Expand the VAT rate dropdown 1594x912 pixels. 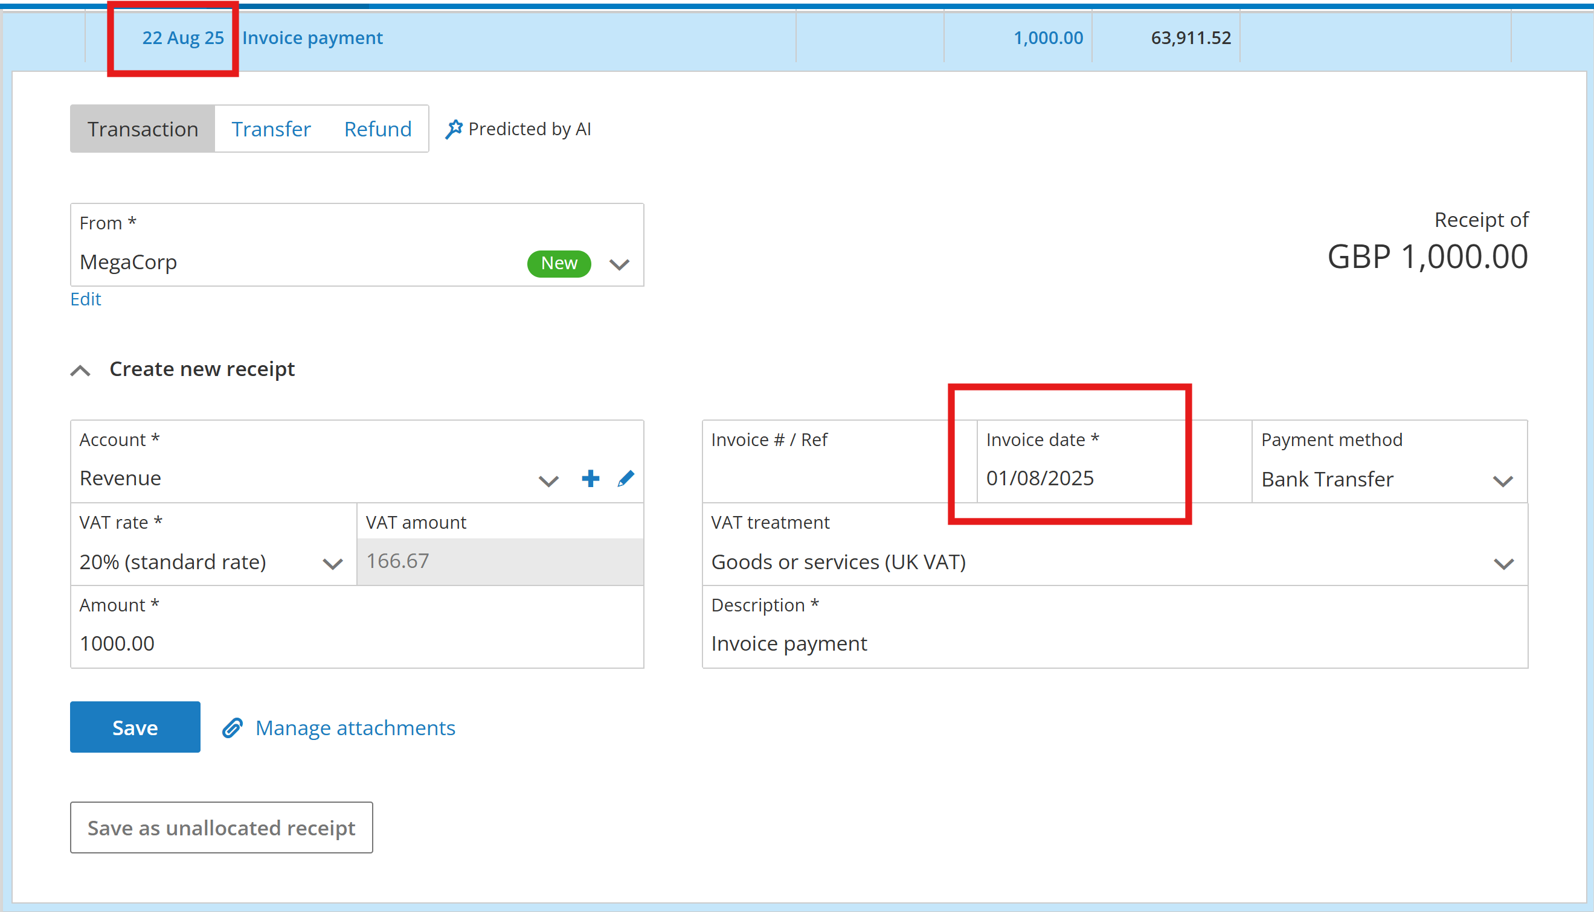pos(332,564)
